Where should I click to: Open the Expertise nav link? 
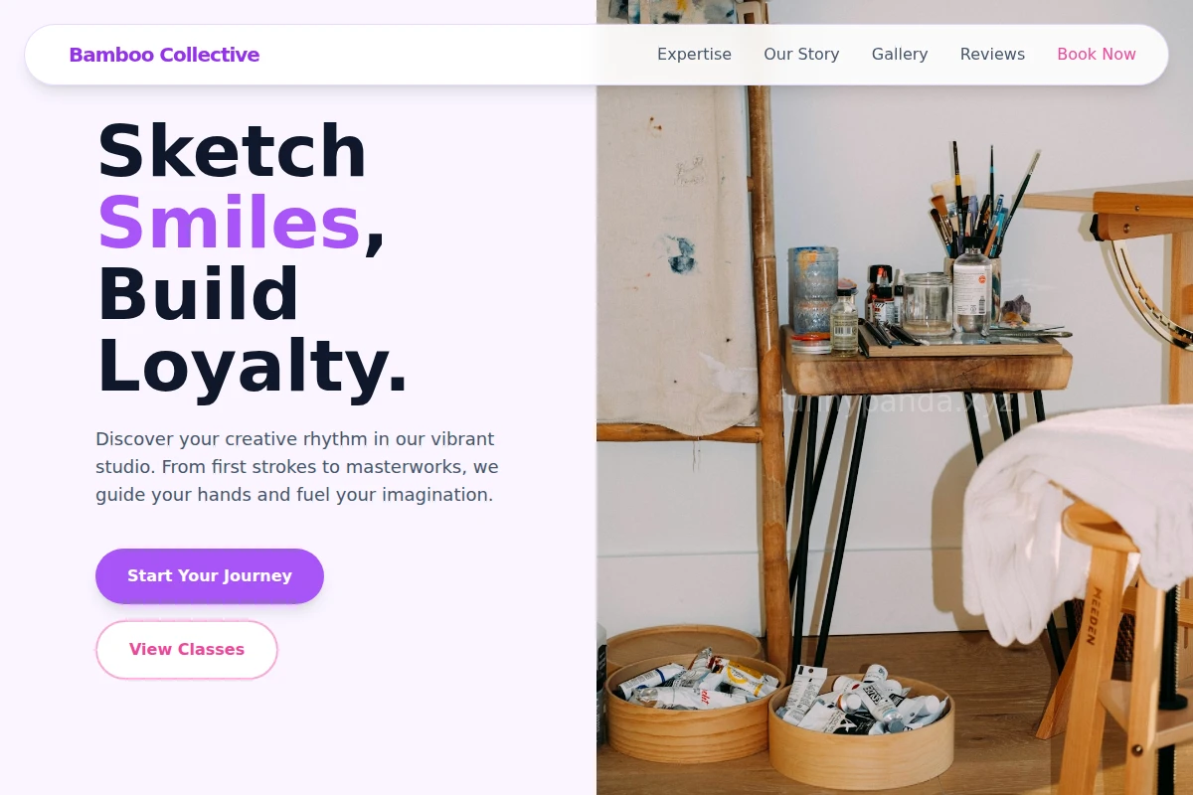pyautogui.click(x=694, y=55)
